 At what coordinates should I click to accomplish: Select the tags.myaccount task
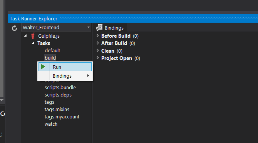[x=62, y=117]
